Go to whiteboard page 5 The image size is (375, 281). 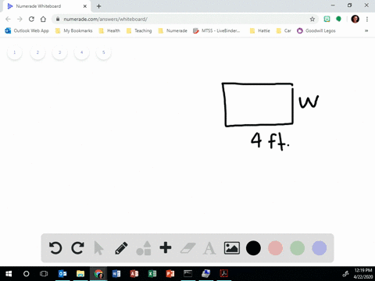tap(104, 52)
